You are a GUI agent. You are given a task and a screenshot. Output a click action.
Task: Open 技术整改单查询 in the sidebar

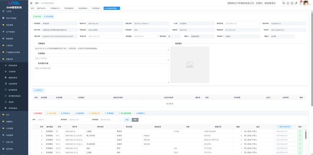[14, 96]
